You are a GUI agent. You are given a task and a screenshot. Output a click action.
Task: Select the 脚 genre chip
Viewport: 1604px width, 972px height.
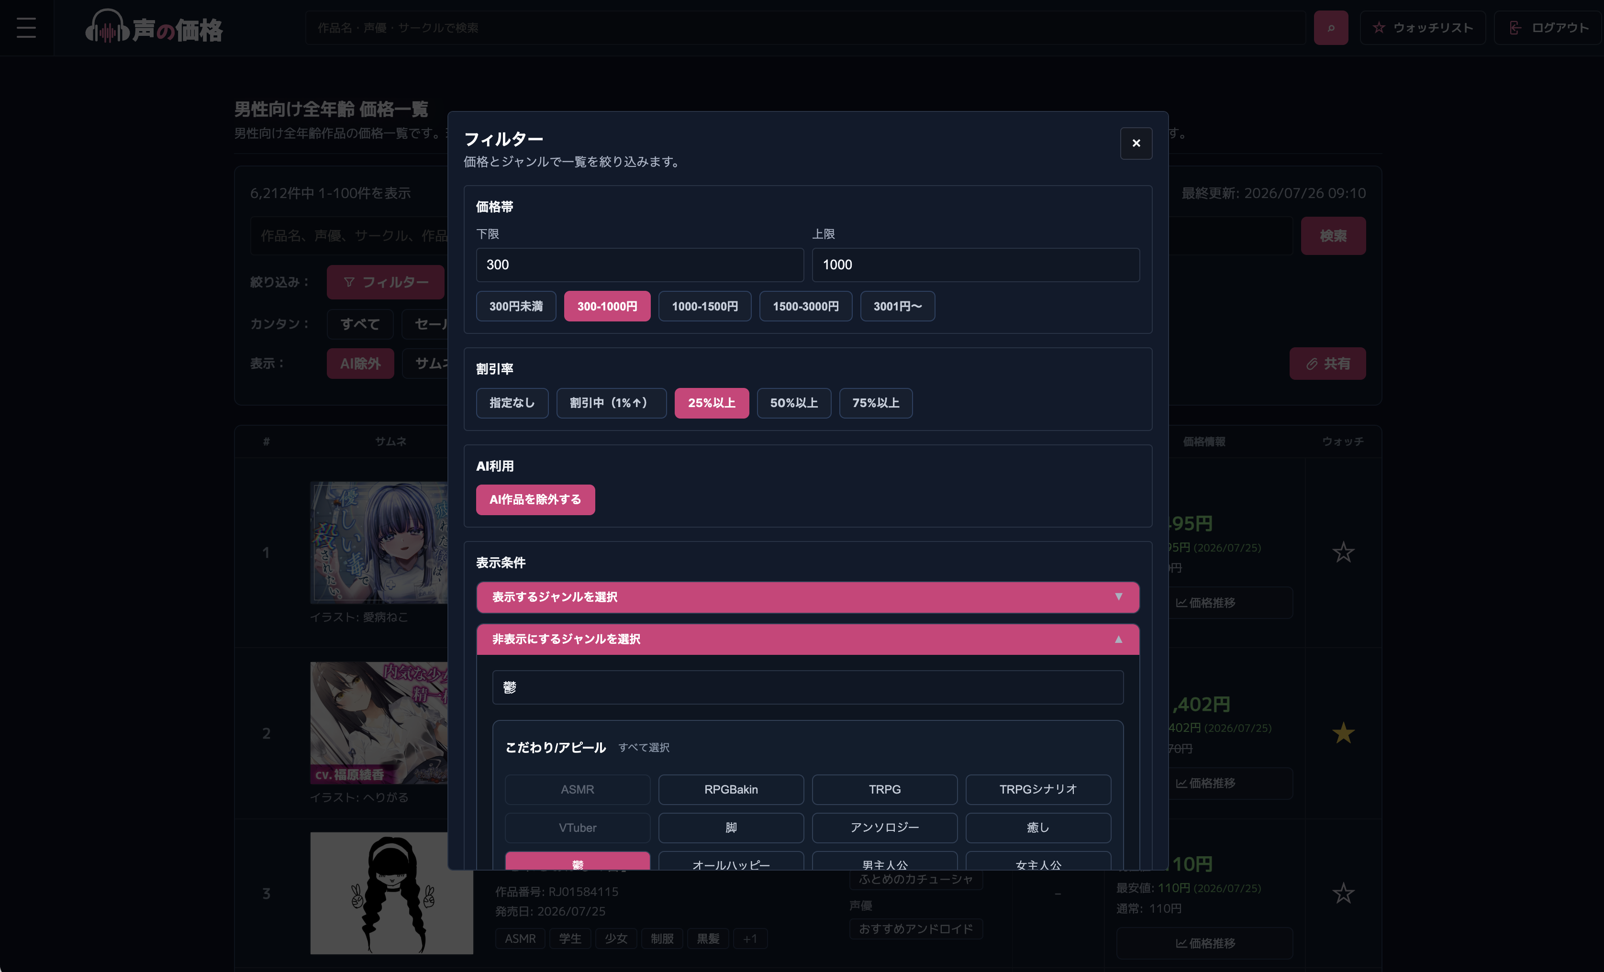coord(731,828)
